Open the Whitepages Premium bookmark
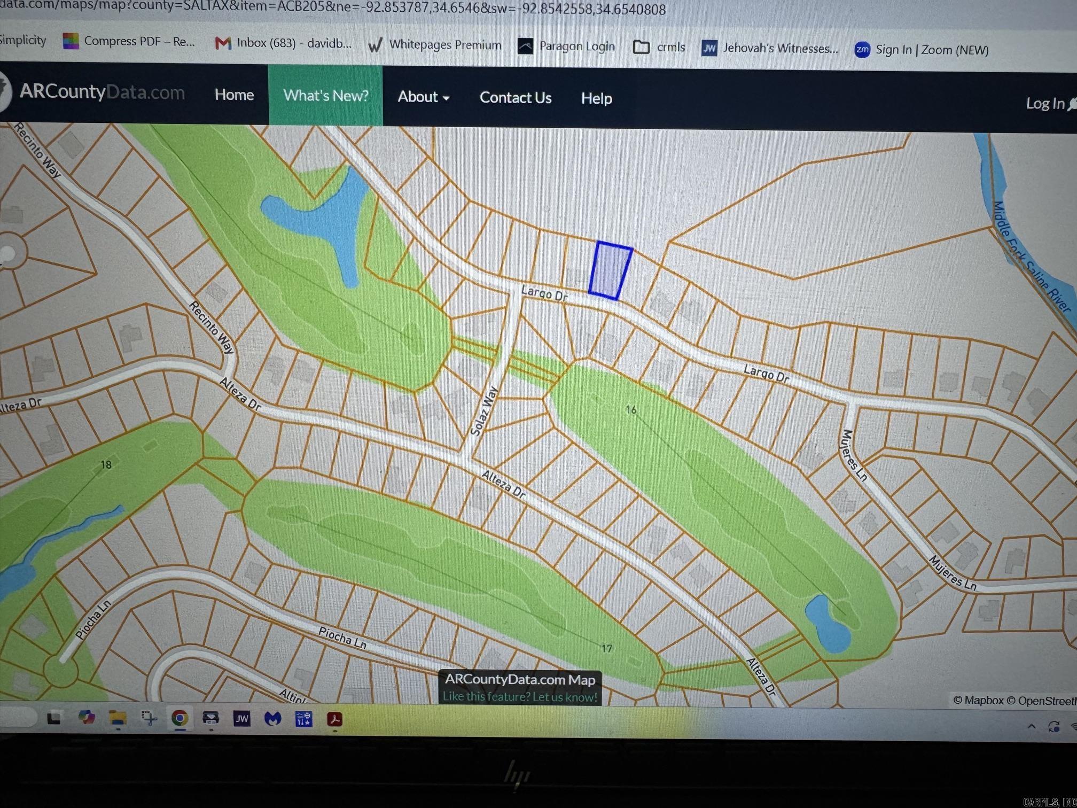This screenshot has width=1077, height=808. 435,45
